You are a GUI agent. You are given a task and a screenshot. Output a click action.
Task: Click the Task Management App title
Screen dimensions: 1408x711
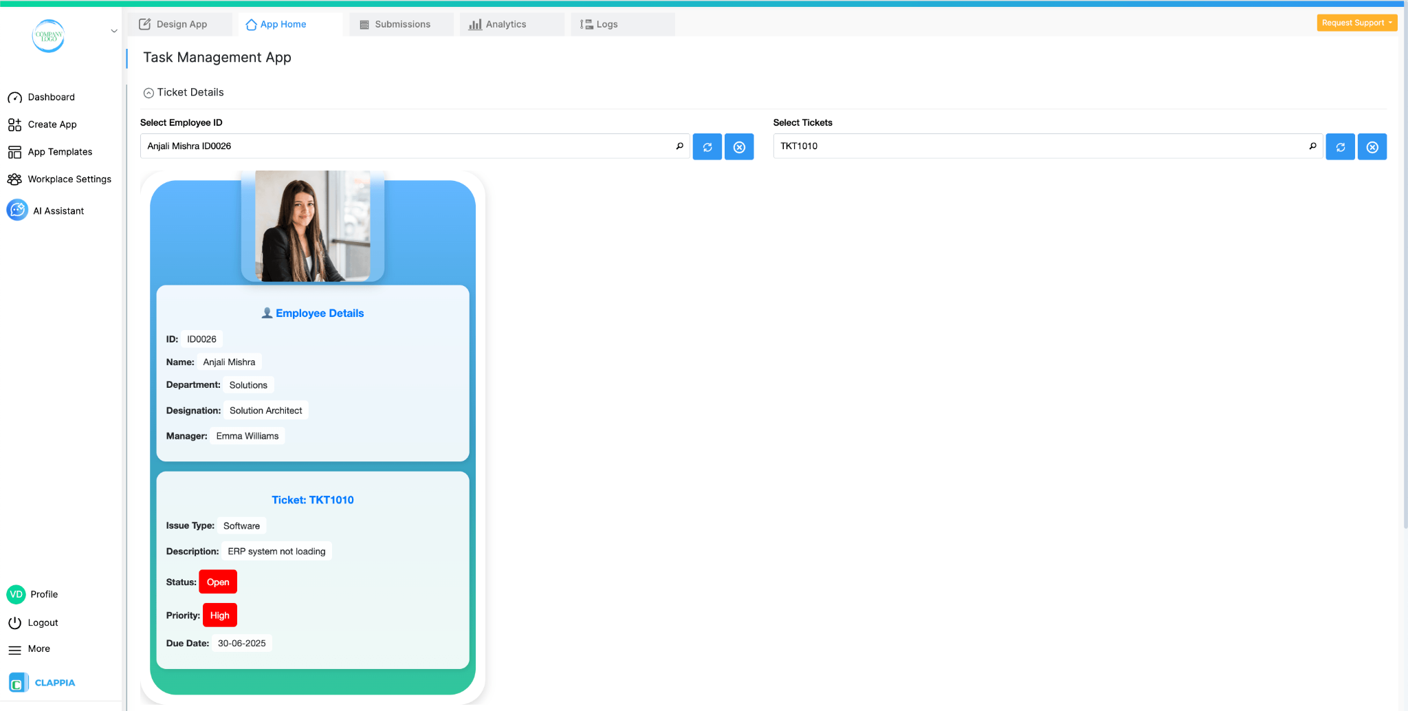(x=217, y=57)
